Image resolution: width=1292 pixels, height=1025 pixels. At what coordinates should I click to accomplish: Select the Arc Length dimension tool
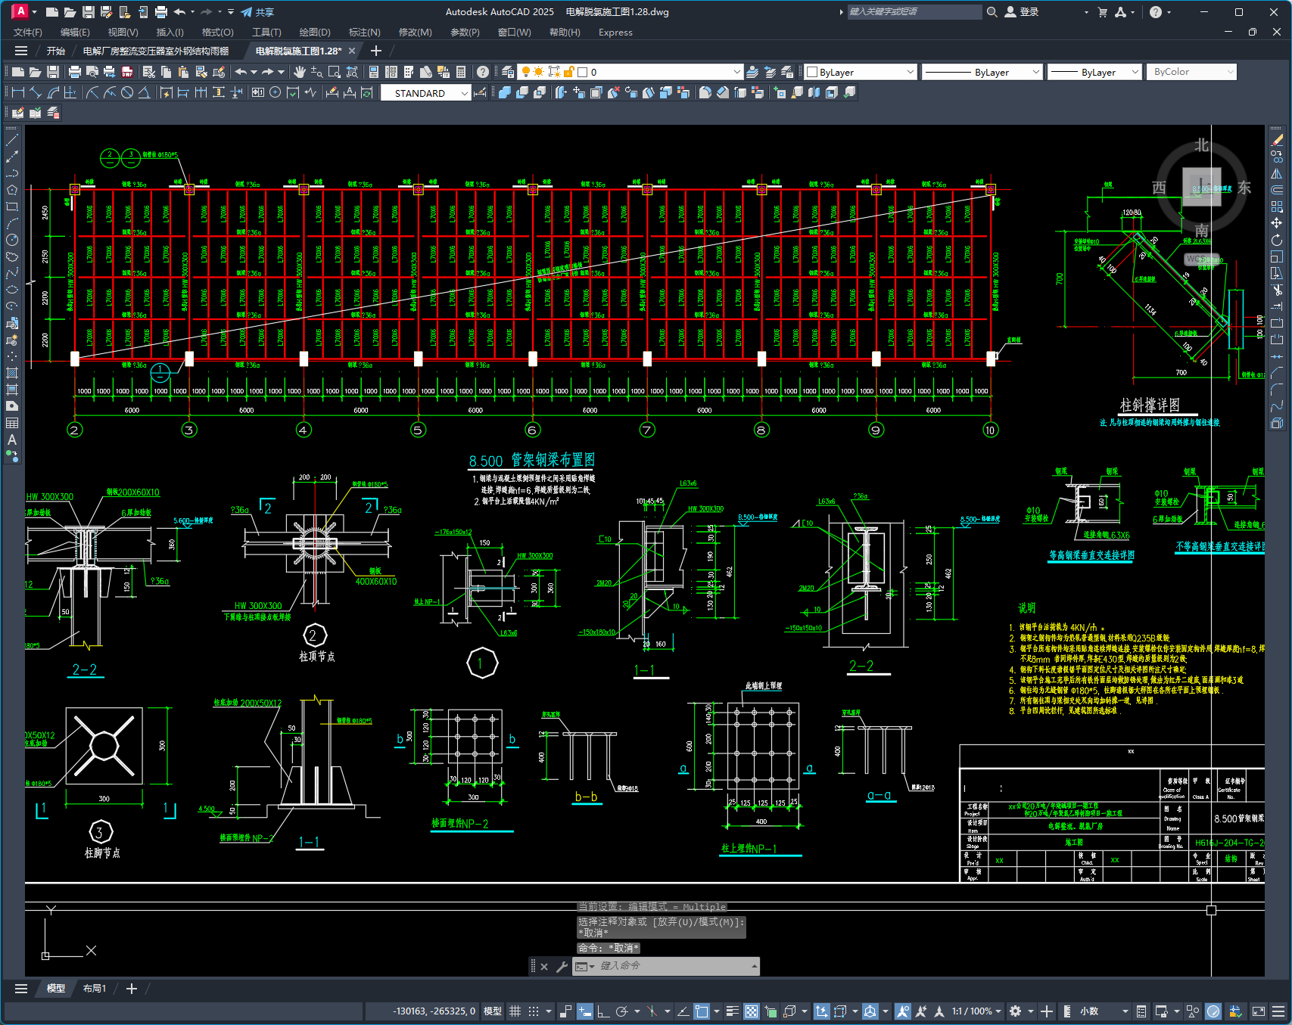[x=54, y=92]
